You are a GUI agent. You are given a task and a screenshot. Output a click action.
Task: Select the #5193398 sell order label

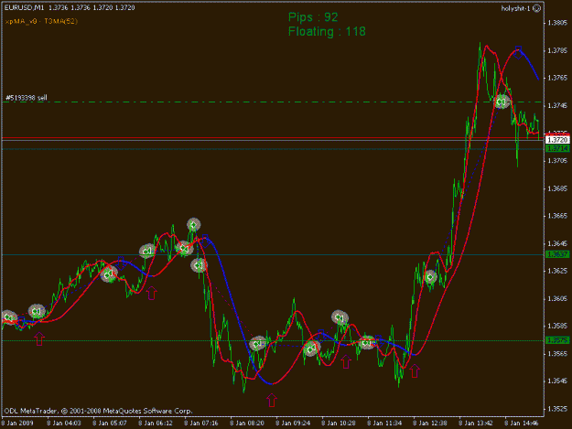point(27,98)
